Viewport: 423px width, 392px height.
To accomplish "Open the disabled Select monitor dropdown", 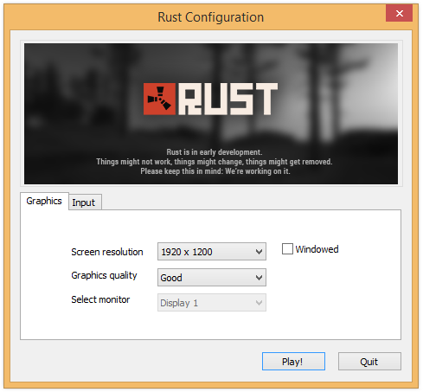I will tap(212, 303).
